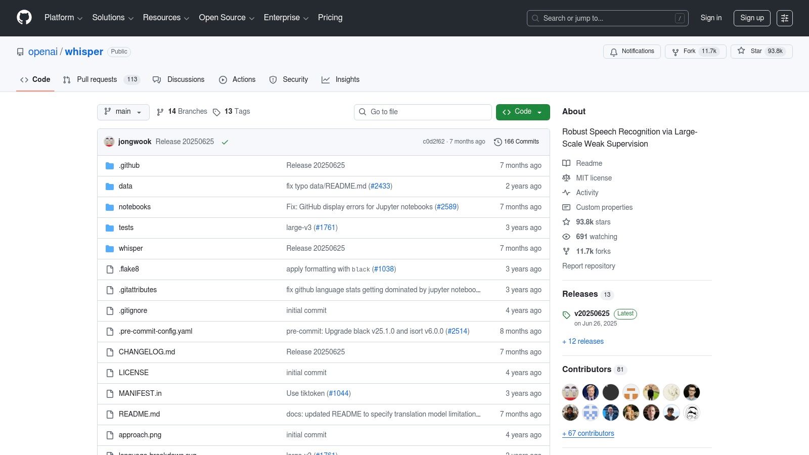Open the Security shield icon
809x455 pixels.
coord(273,79)
